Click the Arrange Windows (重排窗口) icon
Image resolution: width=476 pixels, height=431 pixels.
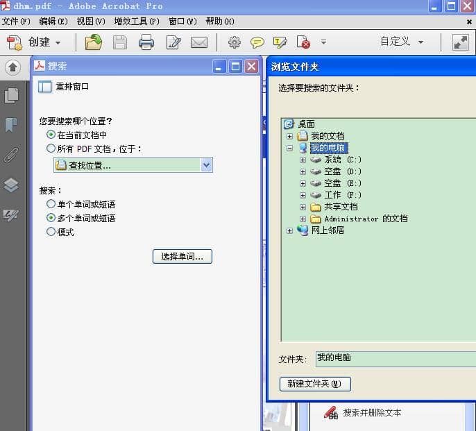coord(45,87)
